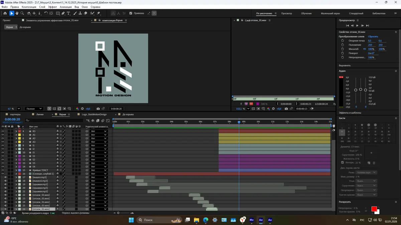
Task: Select the Roto Brush tool
Action: pyautogui.click(x=92, y=13)
